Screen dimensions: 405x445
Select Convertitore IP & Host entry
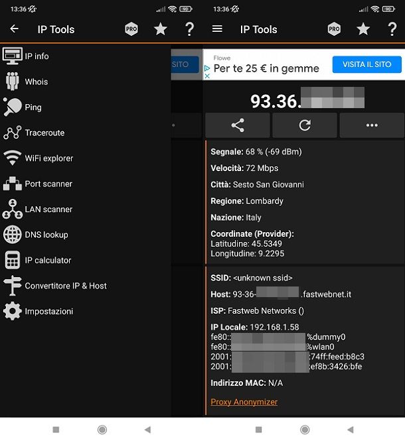[66, 286]
